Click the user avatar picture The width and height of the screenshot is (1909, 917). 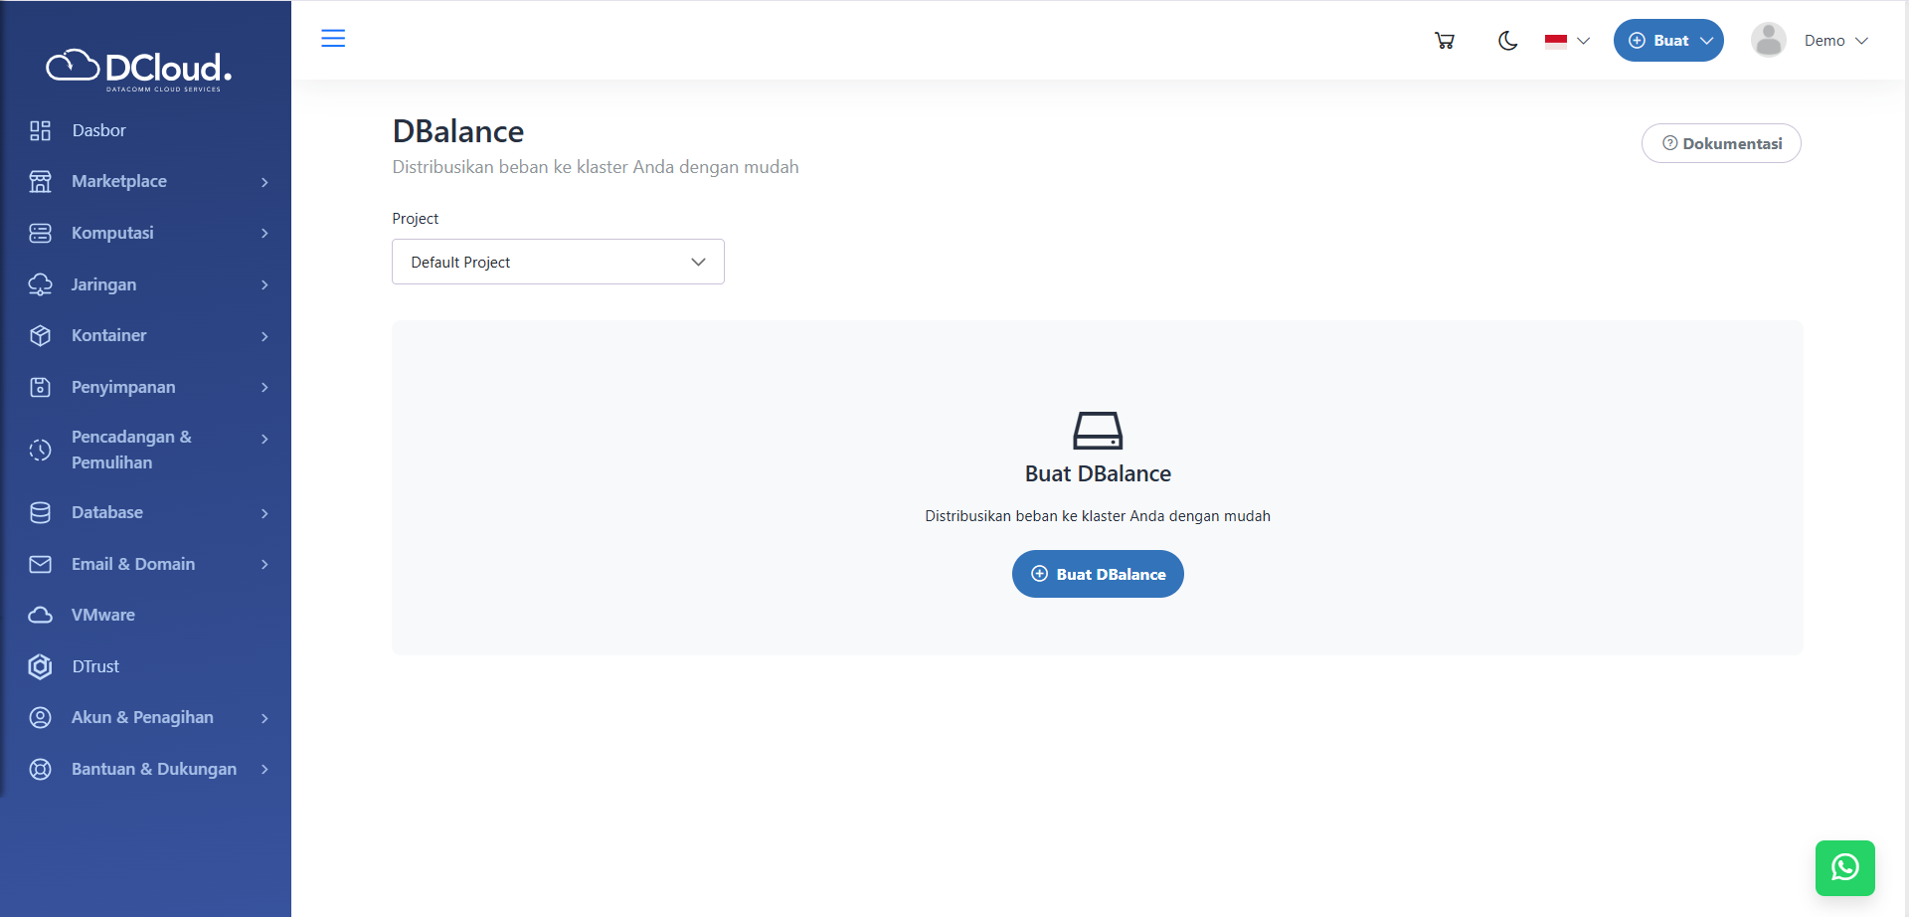[x=1768, y=41]
